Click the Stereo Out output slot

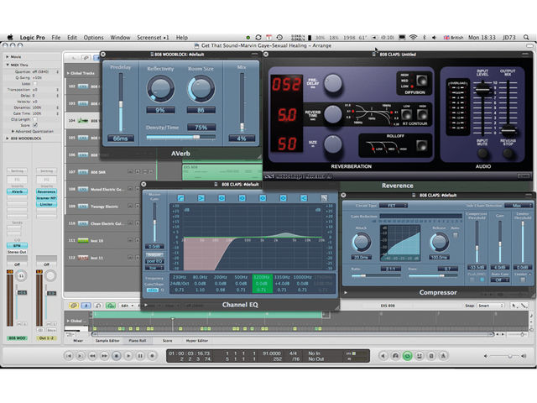click(17, 252)
